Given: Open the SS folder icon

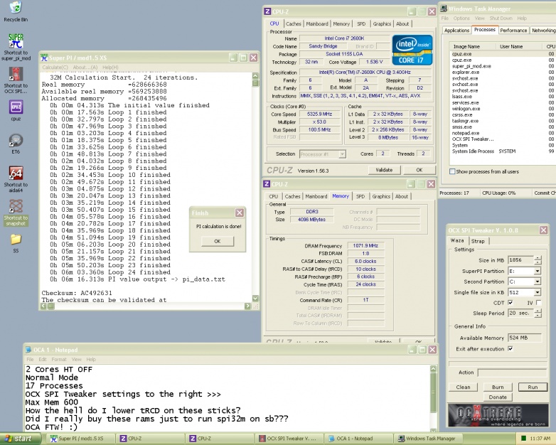Looking at the screenshot, I should tap(16, 239).
